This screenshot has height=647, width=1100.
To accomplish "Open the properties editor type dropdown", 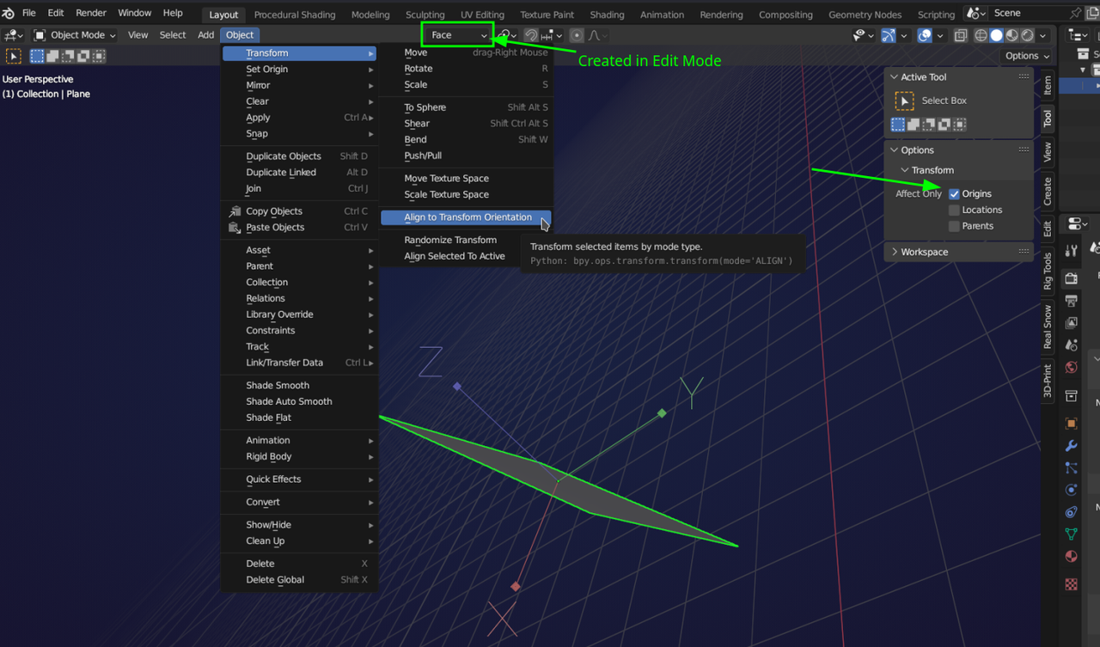I will 1077,224.
